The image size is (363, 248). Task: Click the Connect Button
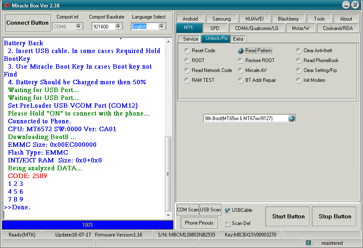pyautogui.click(x=28, y=23)
